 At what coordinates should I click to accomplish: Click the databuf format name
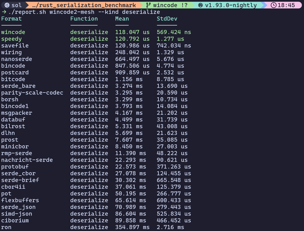[x=13, y=119]
